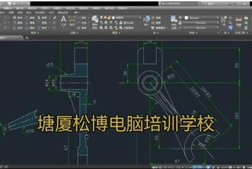Click the Match Properties (特性匹配) large icon

174,19
